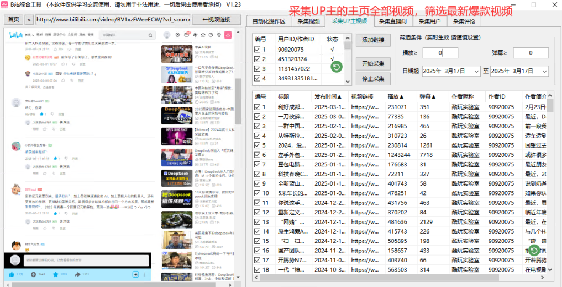Click the 添加链接 button
This screenshot has height=287, width=562.
click(x=373, y=40)
